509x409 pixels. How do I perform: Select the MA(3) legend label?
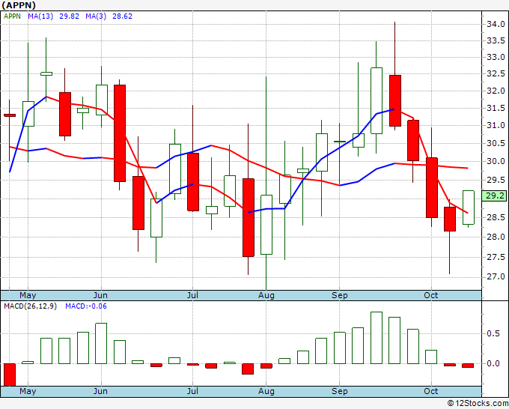(96, 16)
